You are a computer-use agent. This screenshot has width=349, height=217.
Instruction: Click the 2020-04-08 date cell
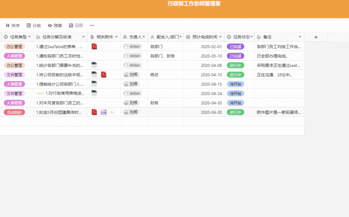pyautogui.click(x=204, y=65)
